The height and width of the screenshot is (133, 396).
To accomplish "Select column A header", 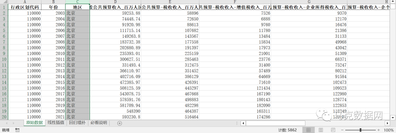I will (x=25, y=2).
